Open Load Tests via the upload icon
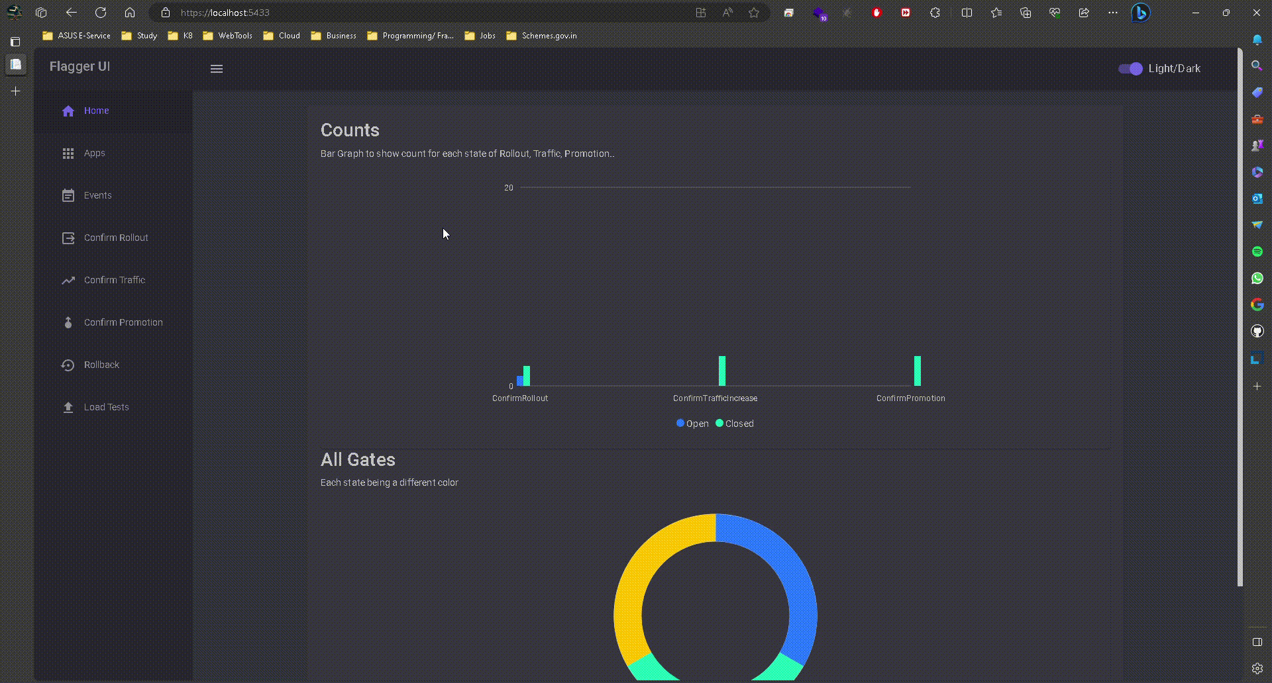1272x683 pixels. pyautogui.click(x=69, y=407)
